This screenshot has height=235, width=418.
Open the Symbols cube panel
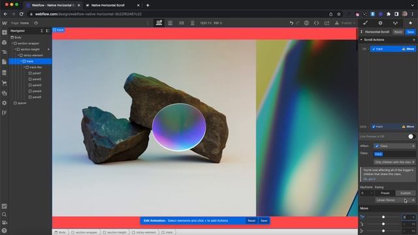point(5,42)
